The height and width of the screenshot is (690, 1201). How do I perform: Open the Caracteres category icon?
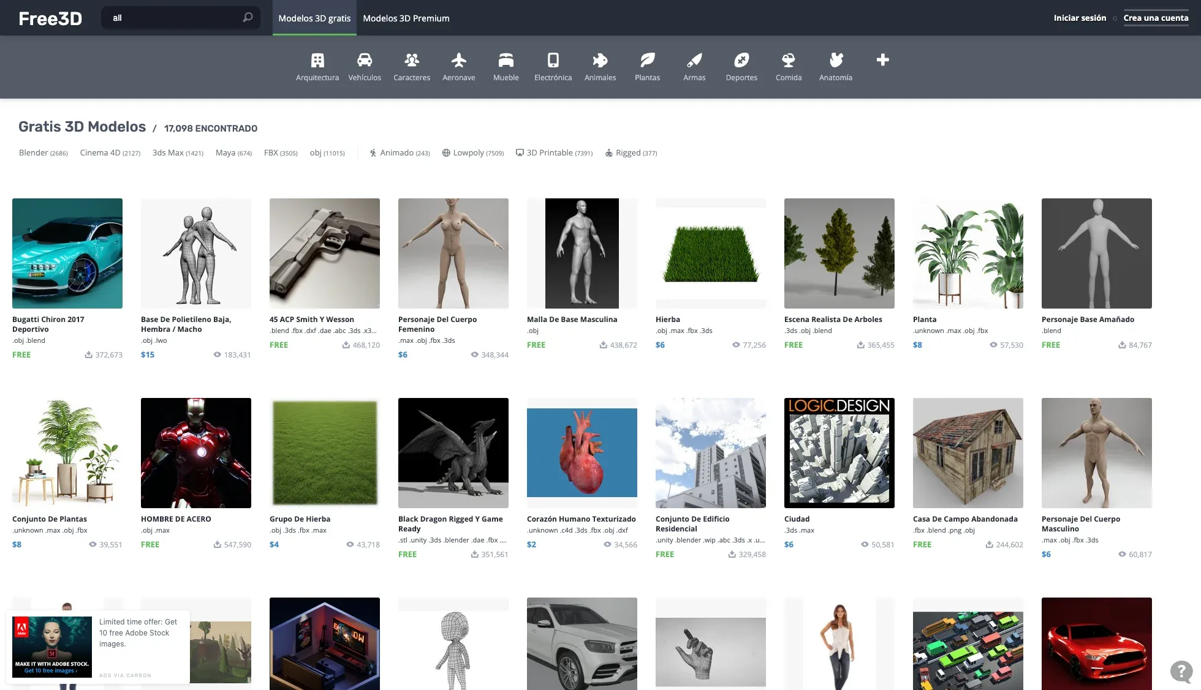(x=412, y=60)
